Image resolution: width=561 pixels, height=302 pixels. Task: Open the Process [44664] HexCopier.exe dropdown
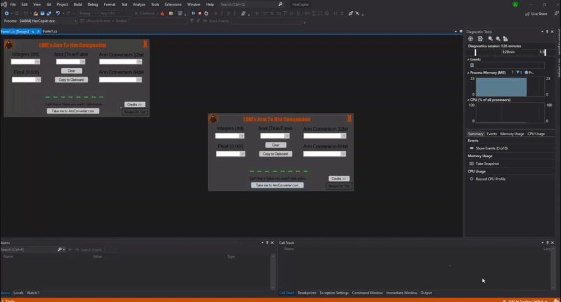76,21
